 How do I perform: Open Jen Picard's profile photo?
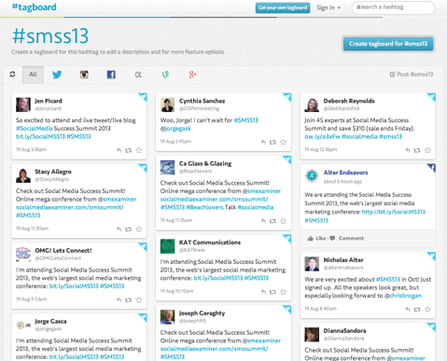23,104
